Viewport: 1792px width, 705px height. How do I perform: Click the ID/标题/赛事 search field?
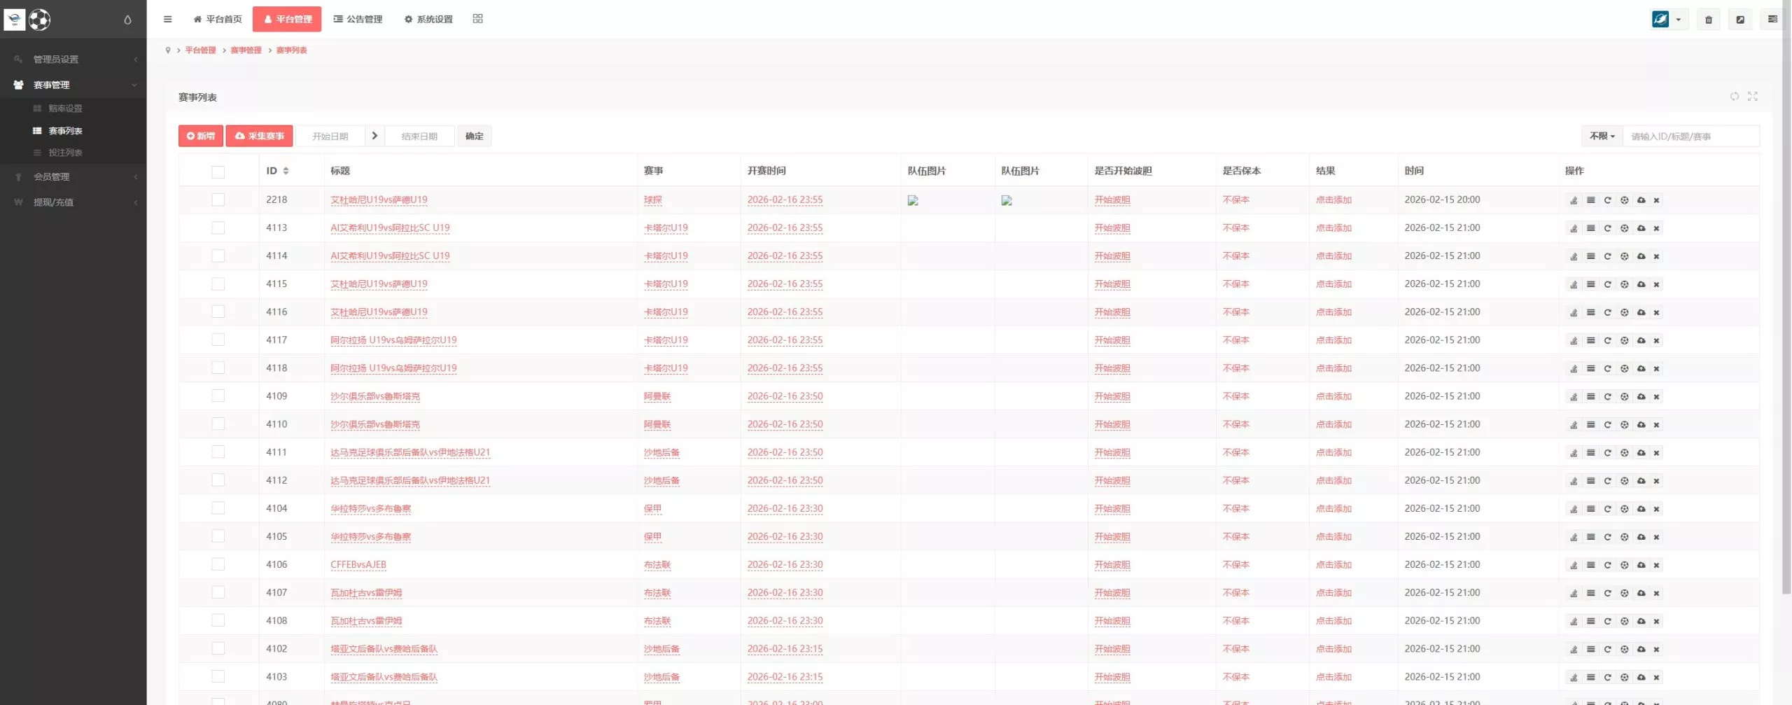[x=1690, y=137]
